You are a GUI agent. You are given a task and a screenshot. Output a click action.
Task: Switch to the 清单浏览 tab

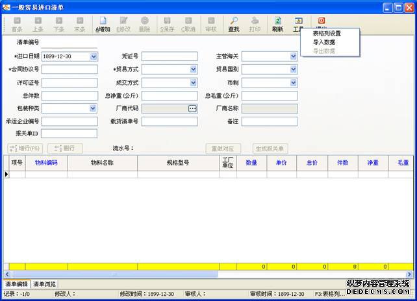coord(45,284)
